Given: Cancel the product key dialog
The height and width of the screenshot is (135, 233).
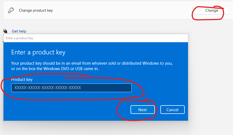Looking at the screenshot, I should (172, 110).
